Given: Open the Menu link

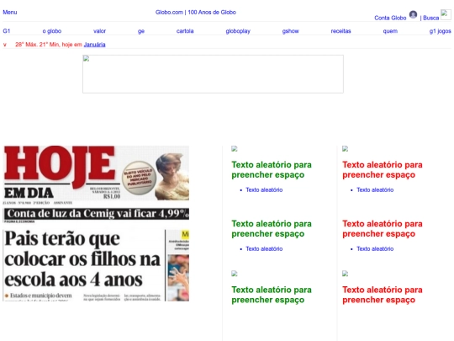Looking at the screenshot, I should 10,12.
